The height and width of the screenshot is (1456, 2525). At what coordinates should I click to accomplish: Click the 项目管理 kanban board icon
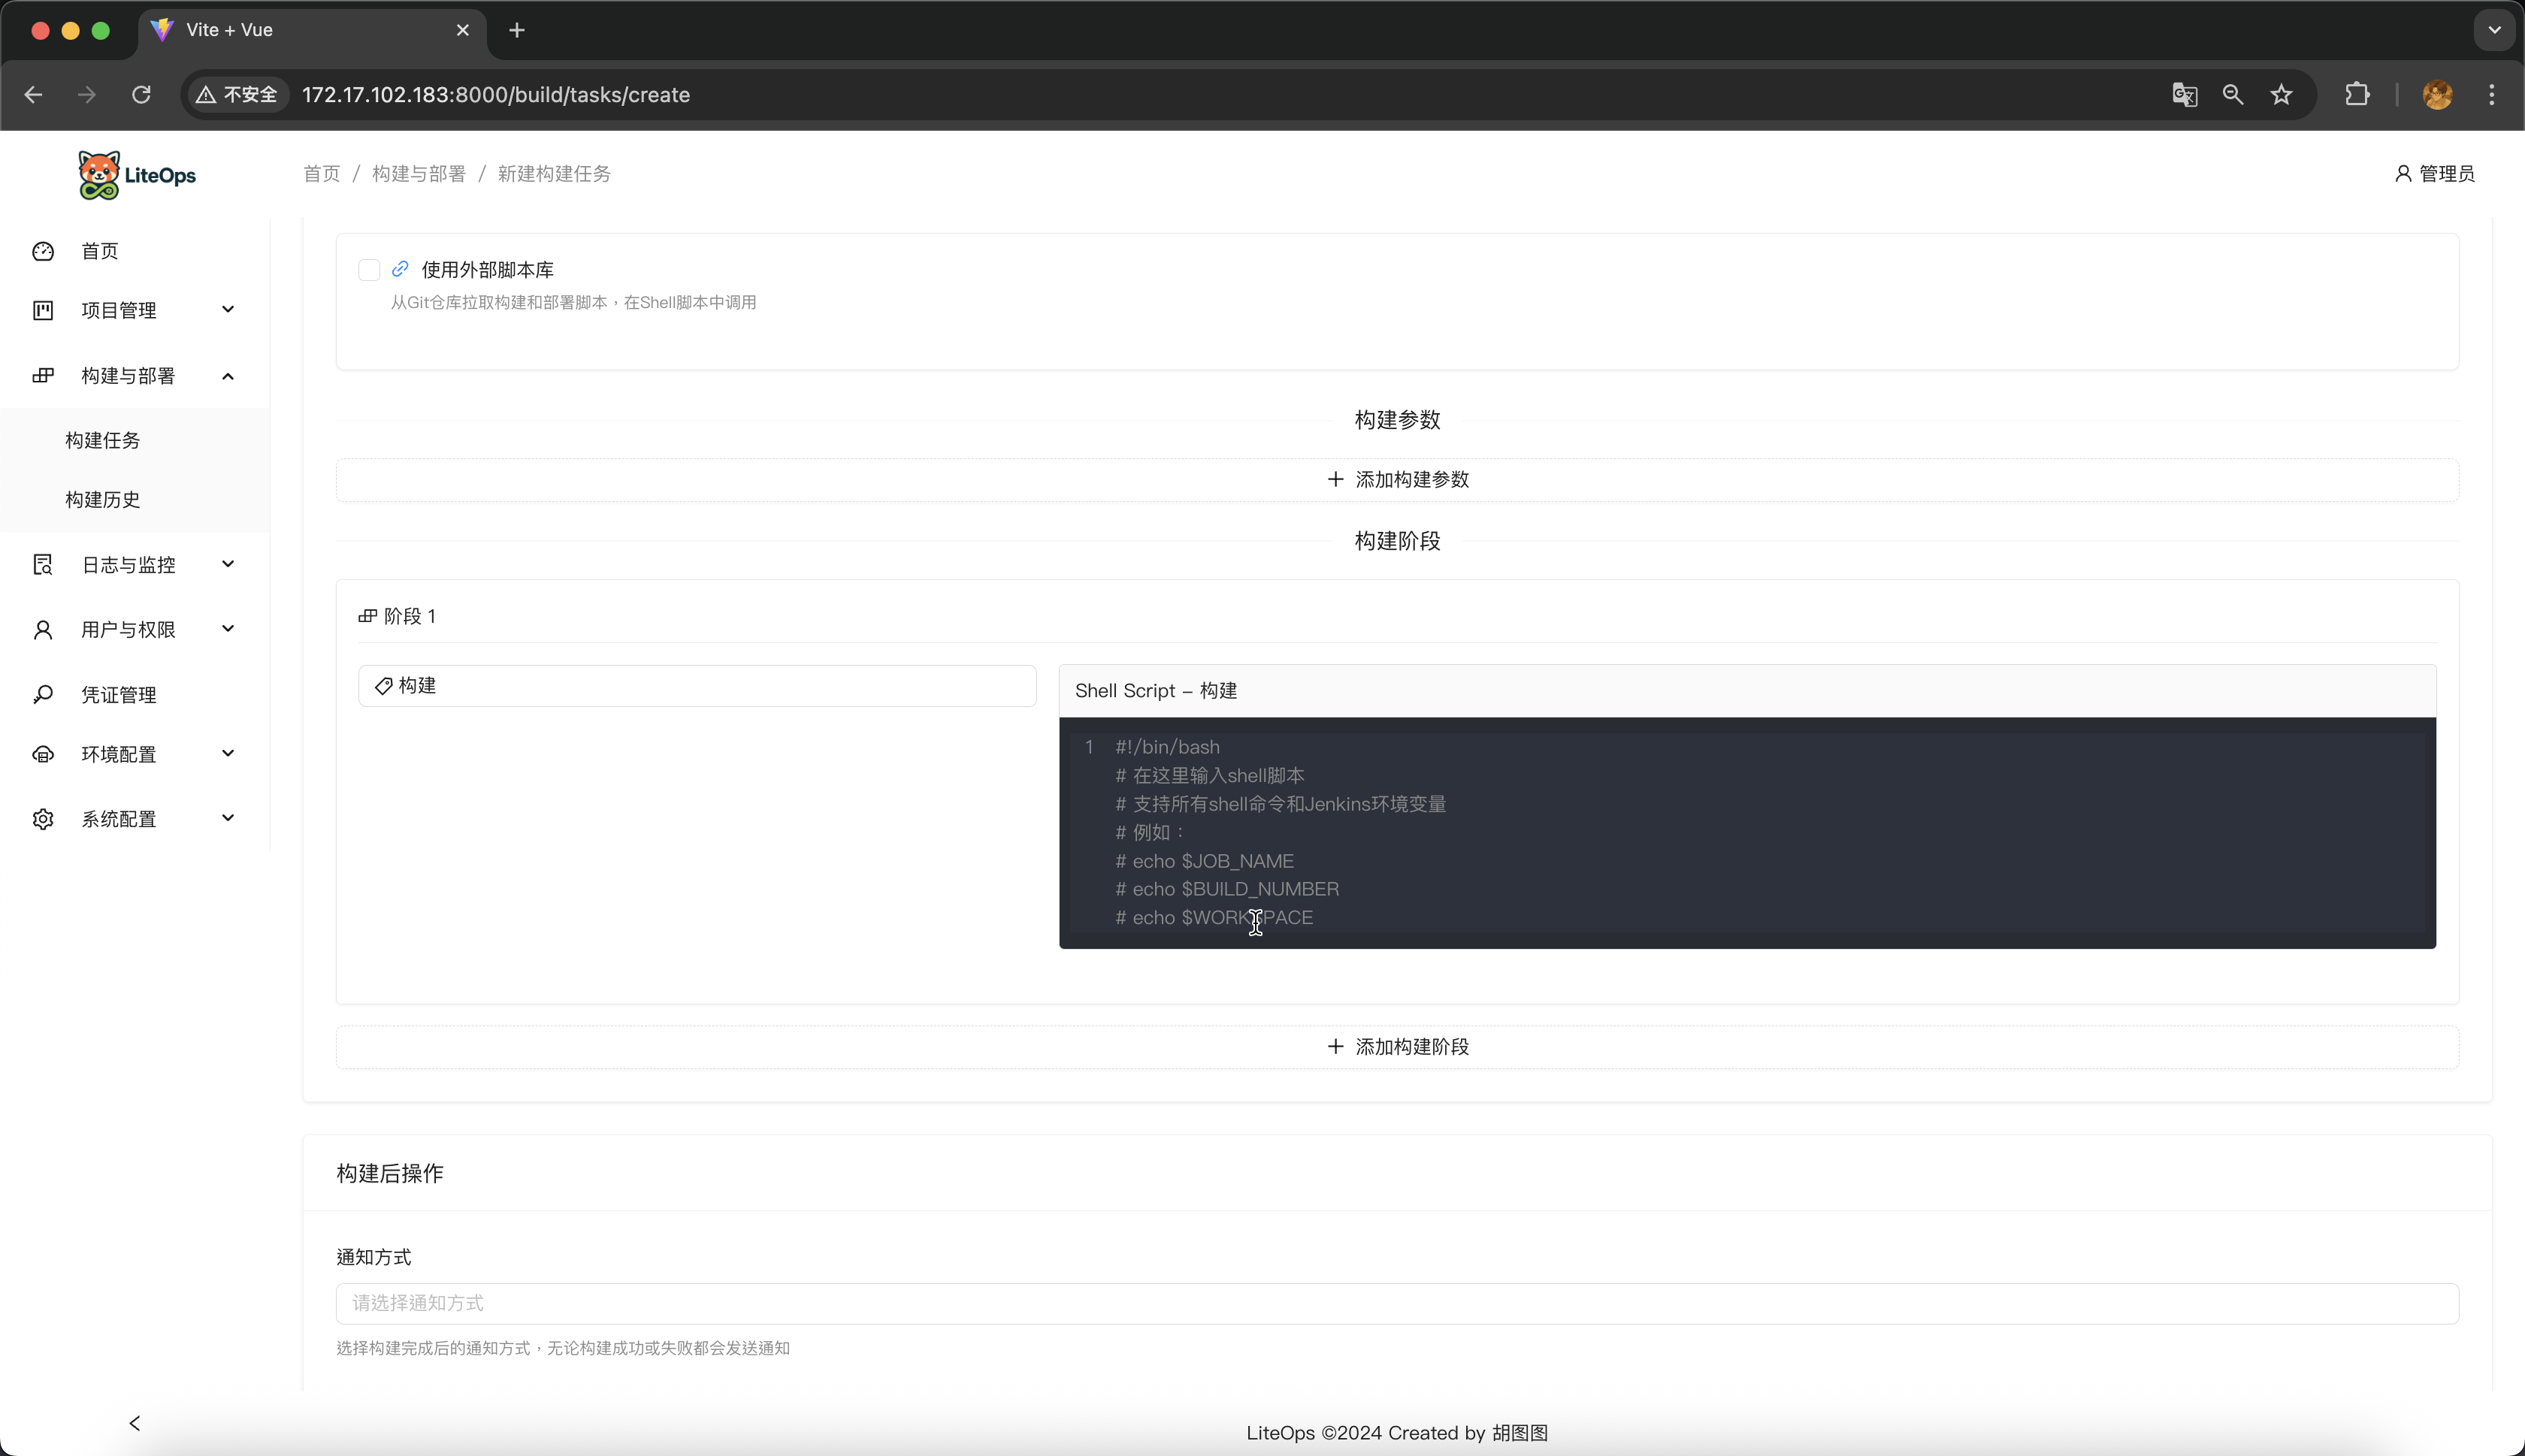(x=43, y=310)
